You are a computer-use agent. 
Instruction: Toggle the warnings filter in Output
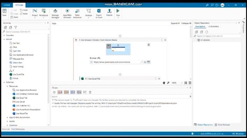[x=66, y=92]
